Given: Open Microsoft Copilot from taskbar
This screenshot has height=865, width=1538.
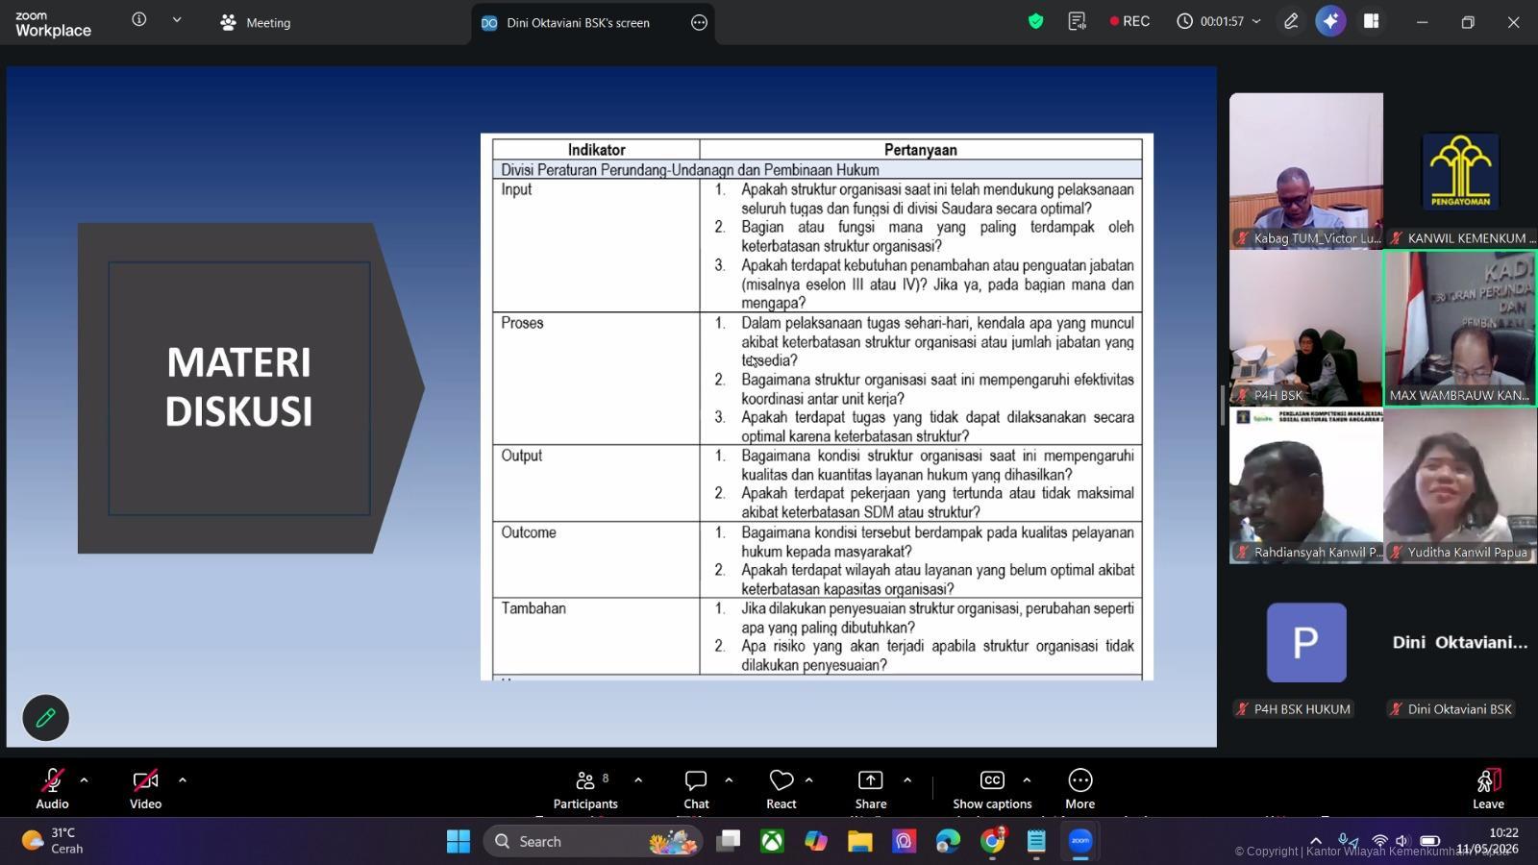Looking at the screenshot, I should click(816, 841).
